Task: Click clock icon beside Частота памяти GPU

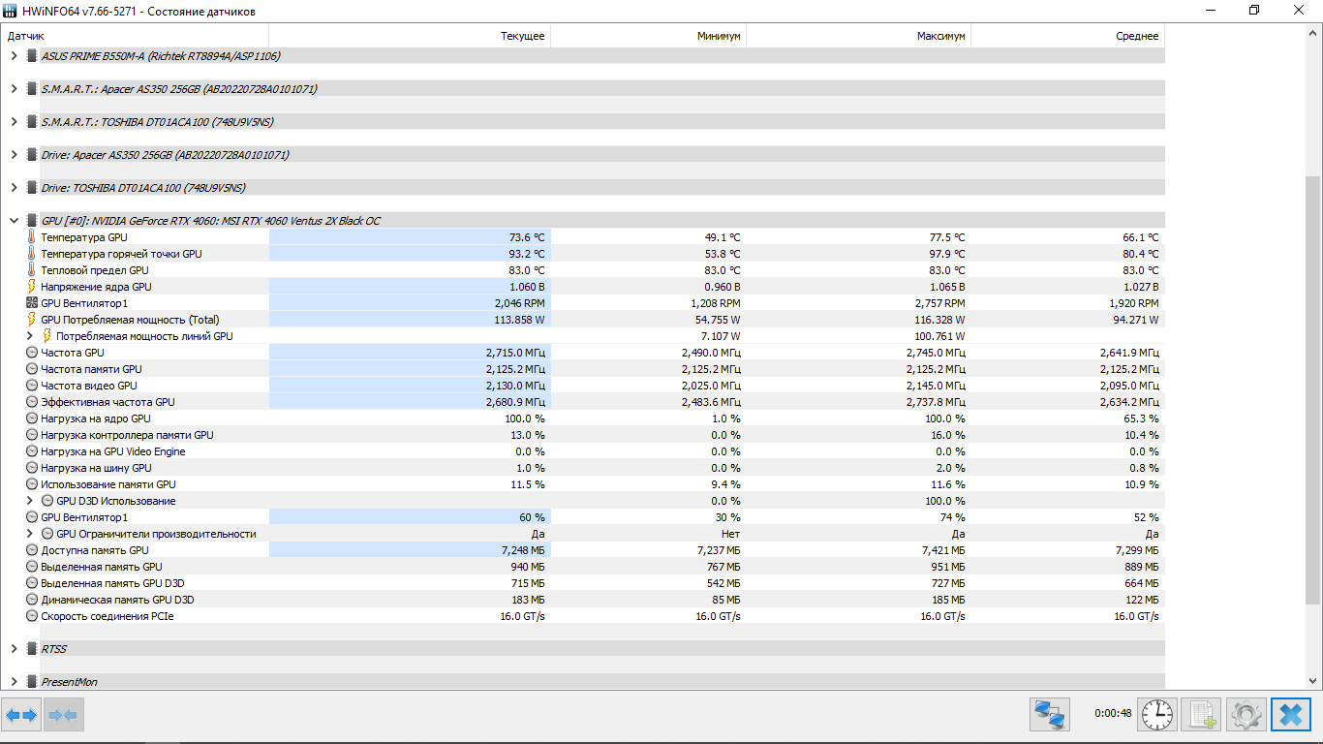Action: pyautogui.click(x=31, y=369)
